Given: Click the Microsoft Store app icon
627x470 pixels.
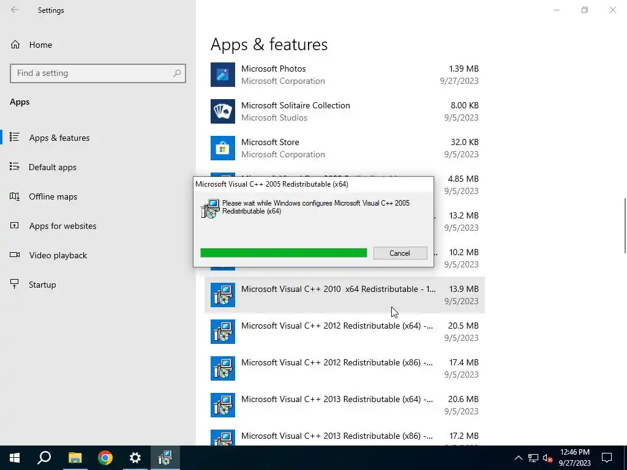Looking at the screenshot, I should click(223, 148).
